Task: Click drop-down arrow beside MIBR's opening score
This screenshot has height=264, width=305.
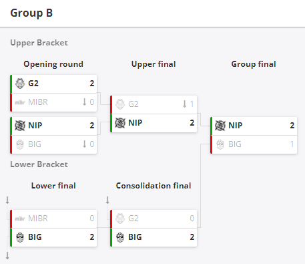Action: [x=84, y=102]
